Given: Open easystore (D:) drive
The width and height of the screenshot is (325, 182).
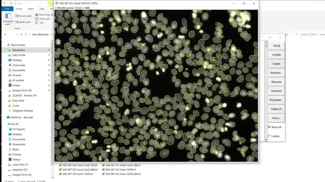Looking at the screenshot, I should pos(20,170).
